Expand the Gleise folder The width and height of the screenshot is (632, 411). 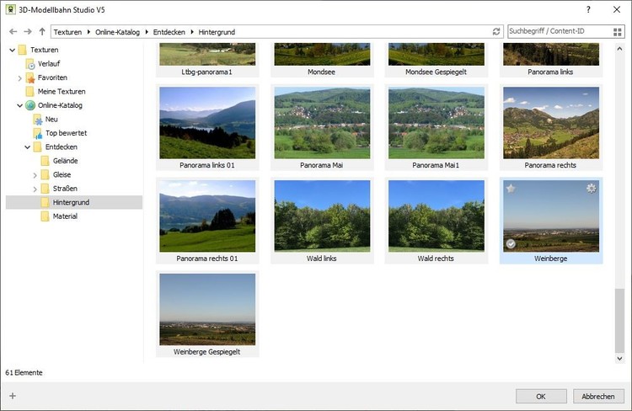(35, 175)
